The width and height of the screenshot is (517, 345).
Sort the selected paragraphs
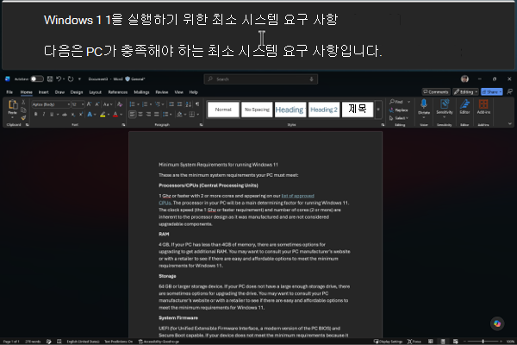(x=188, y=104)
